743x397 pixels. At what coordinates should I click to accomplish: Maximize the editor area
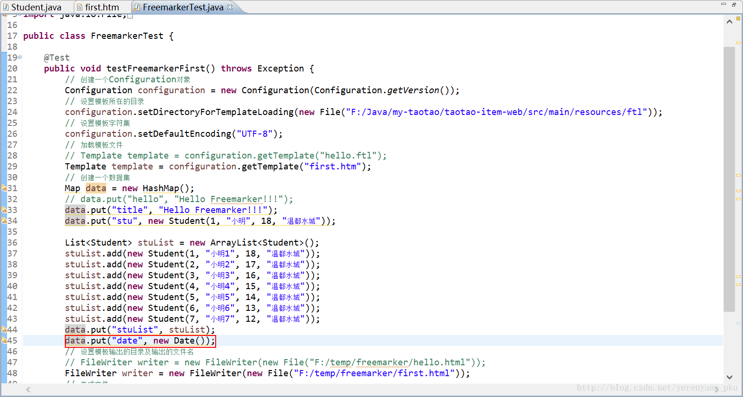coord(734,4)
